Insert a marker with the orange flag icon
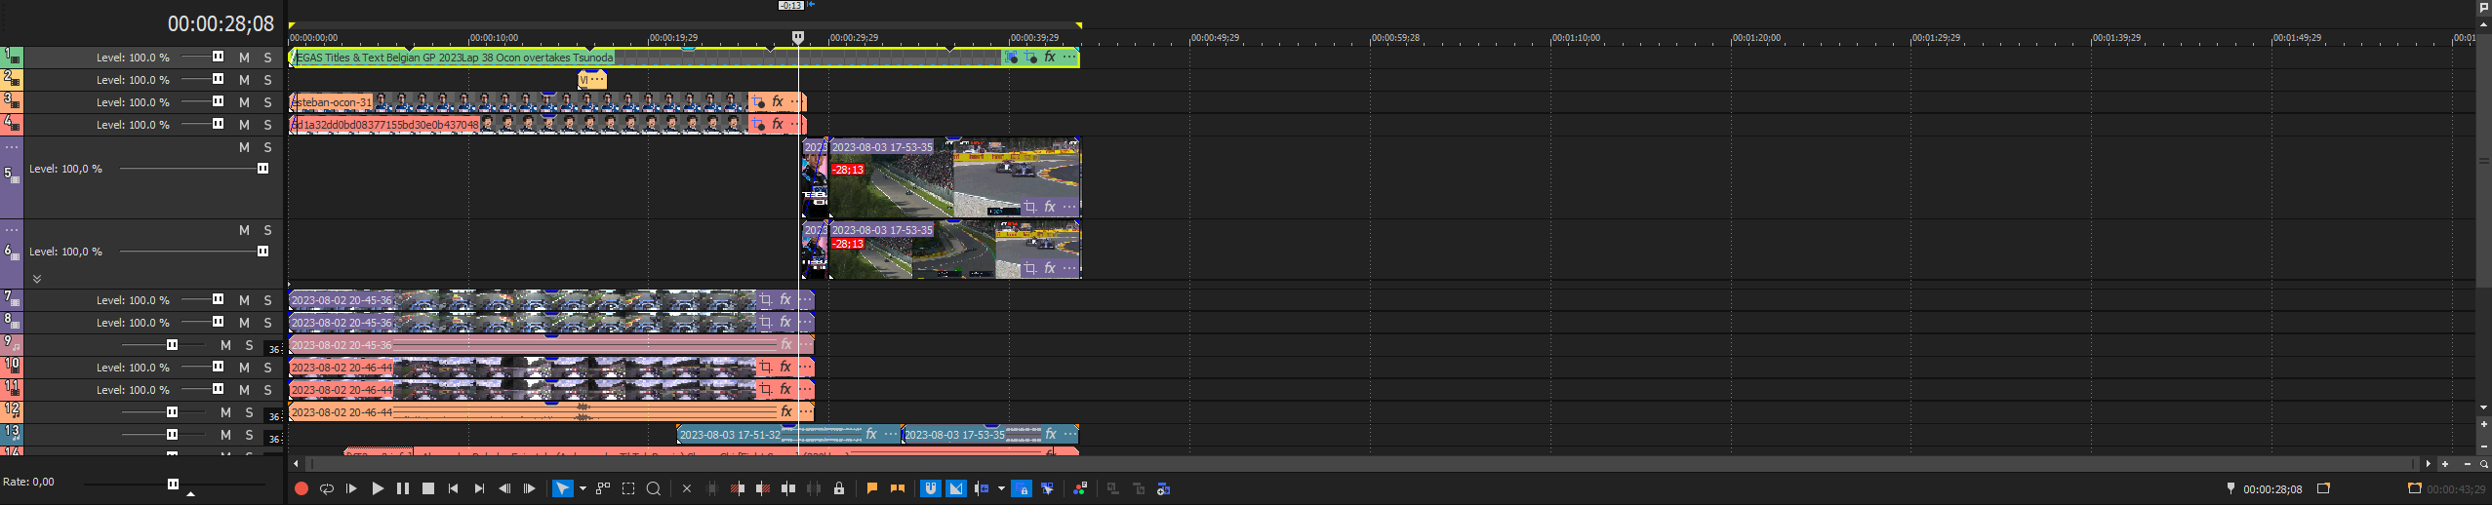The width and height of the screenshot is (2492, 505). coord(872,488)
